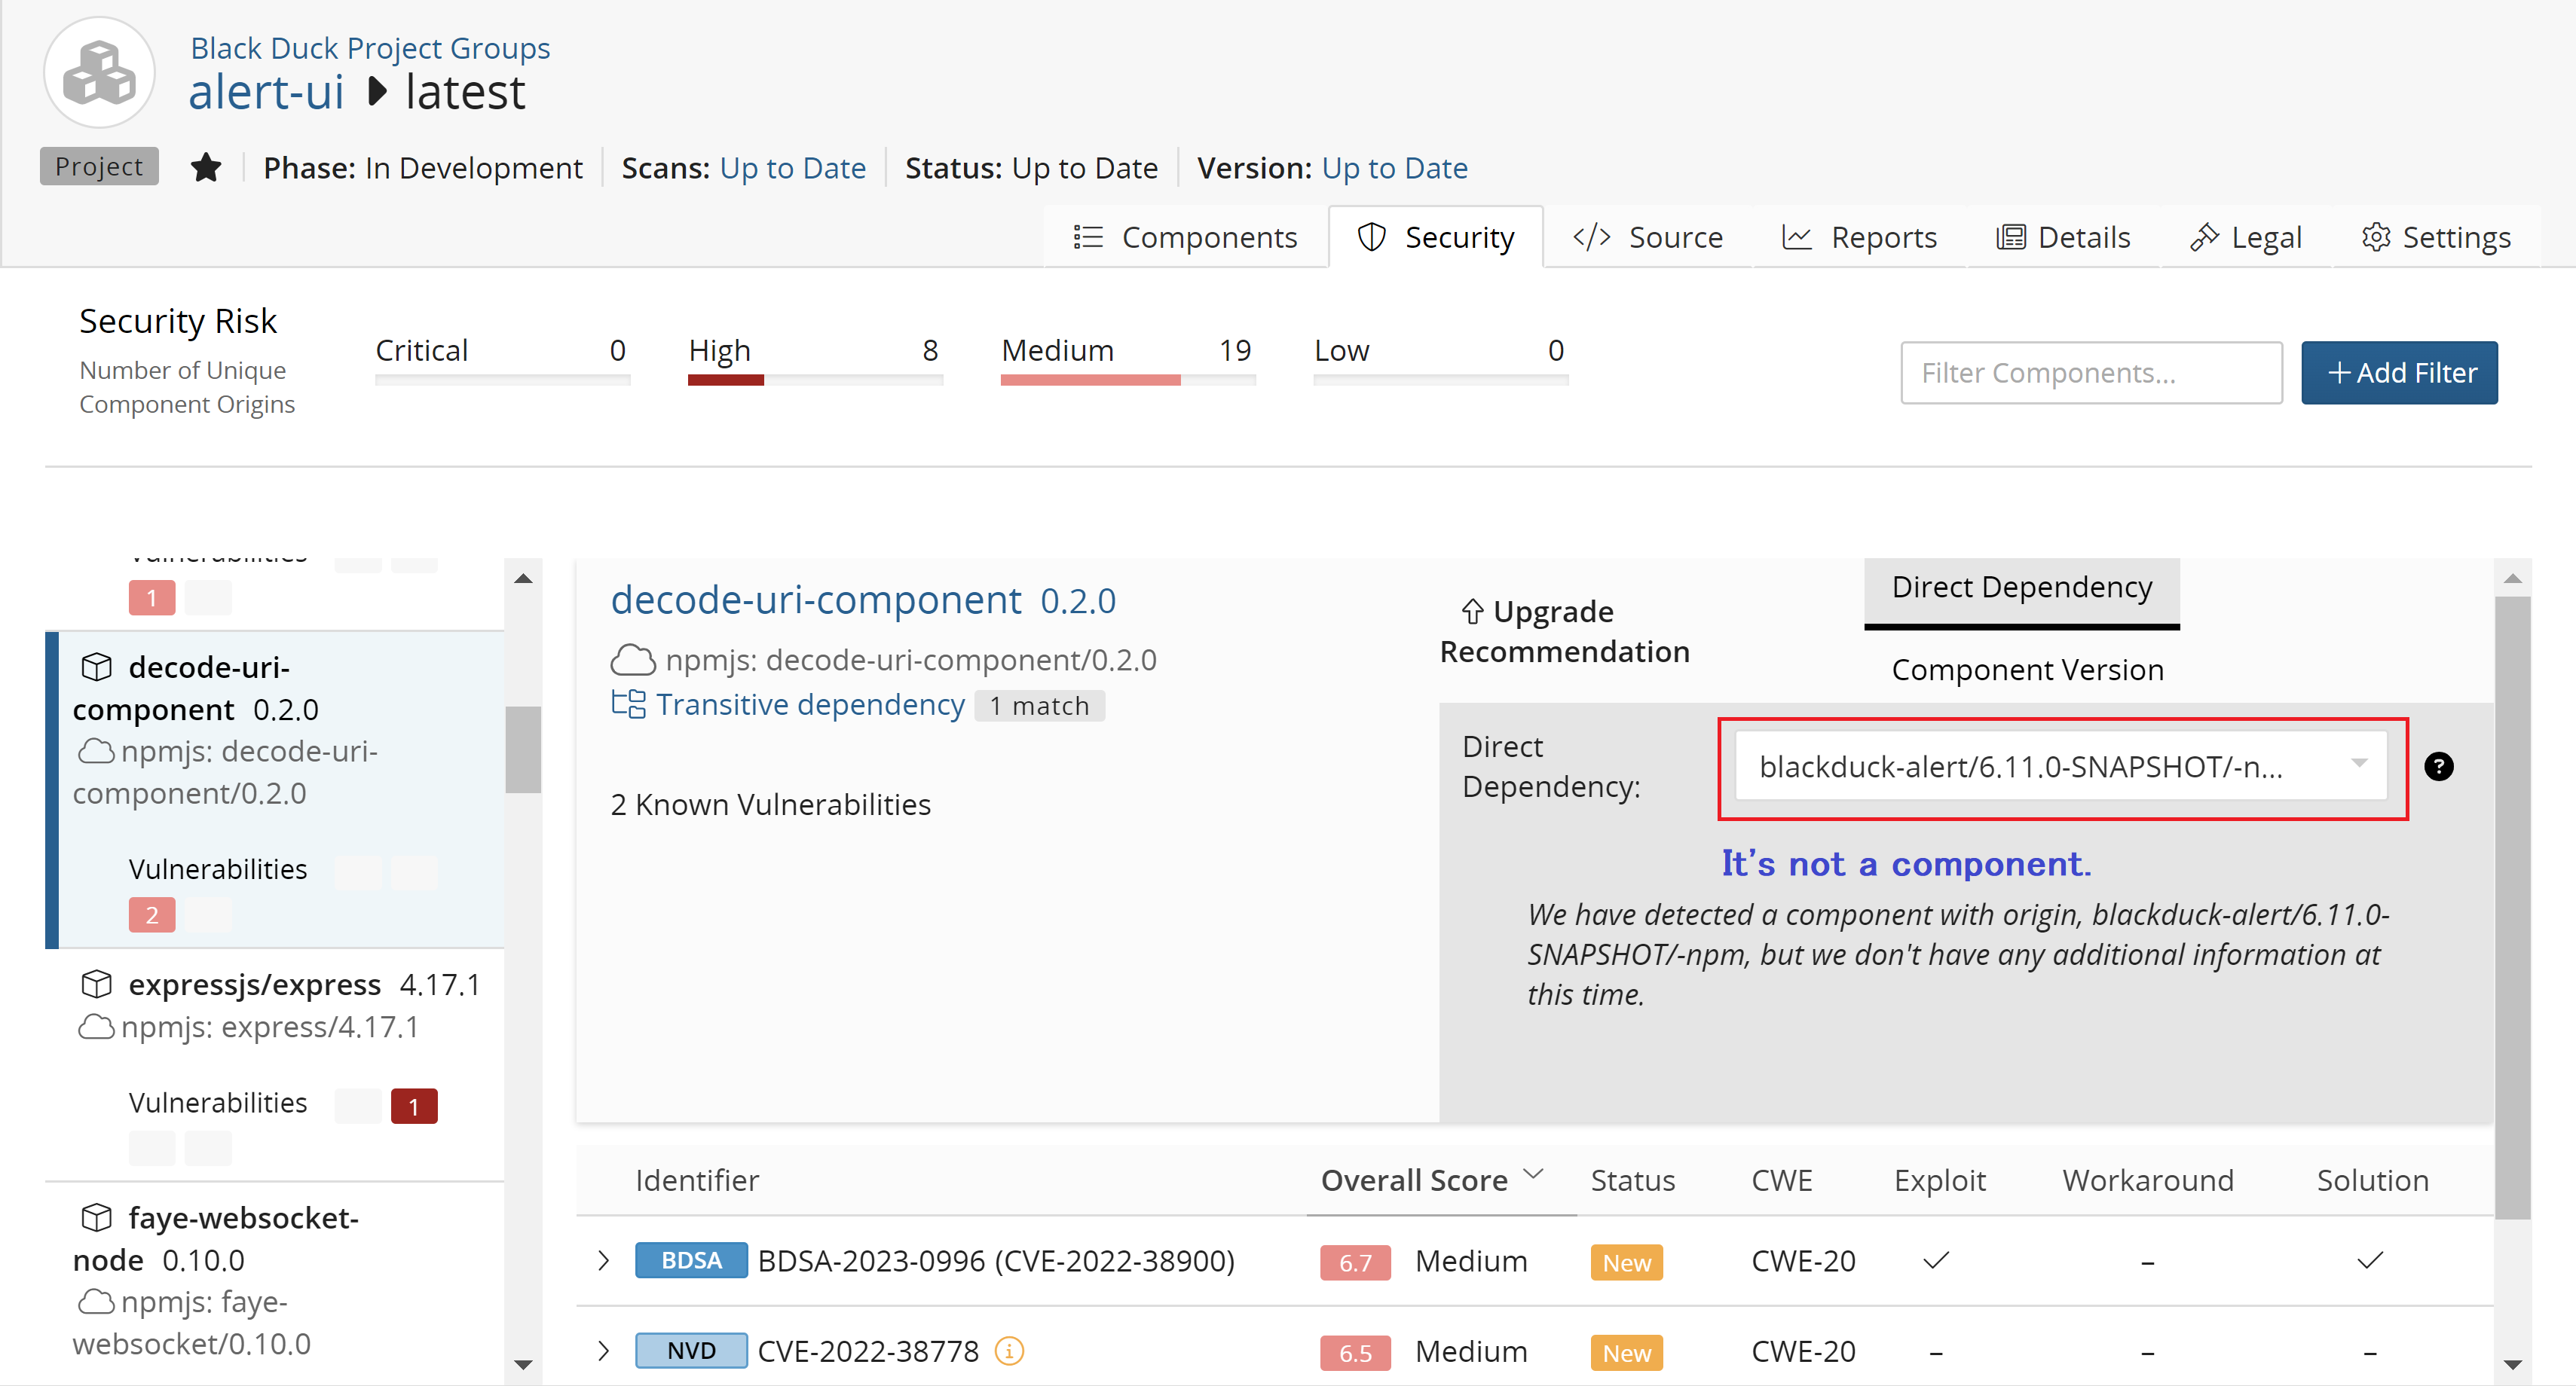Click the upgrade arrow icon beside Upgrade Recommendation
The height and width of the screenshot is (1386, 2576).
1472,611
